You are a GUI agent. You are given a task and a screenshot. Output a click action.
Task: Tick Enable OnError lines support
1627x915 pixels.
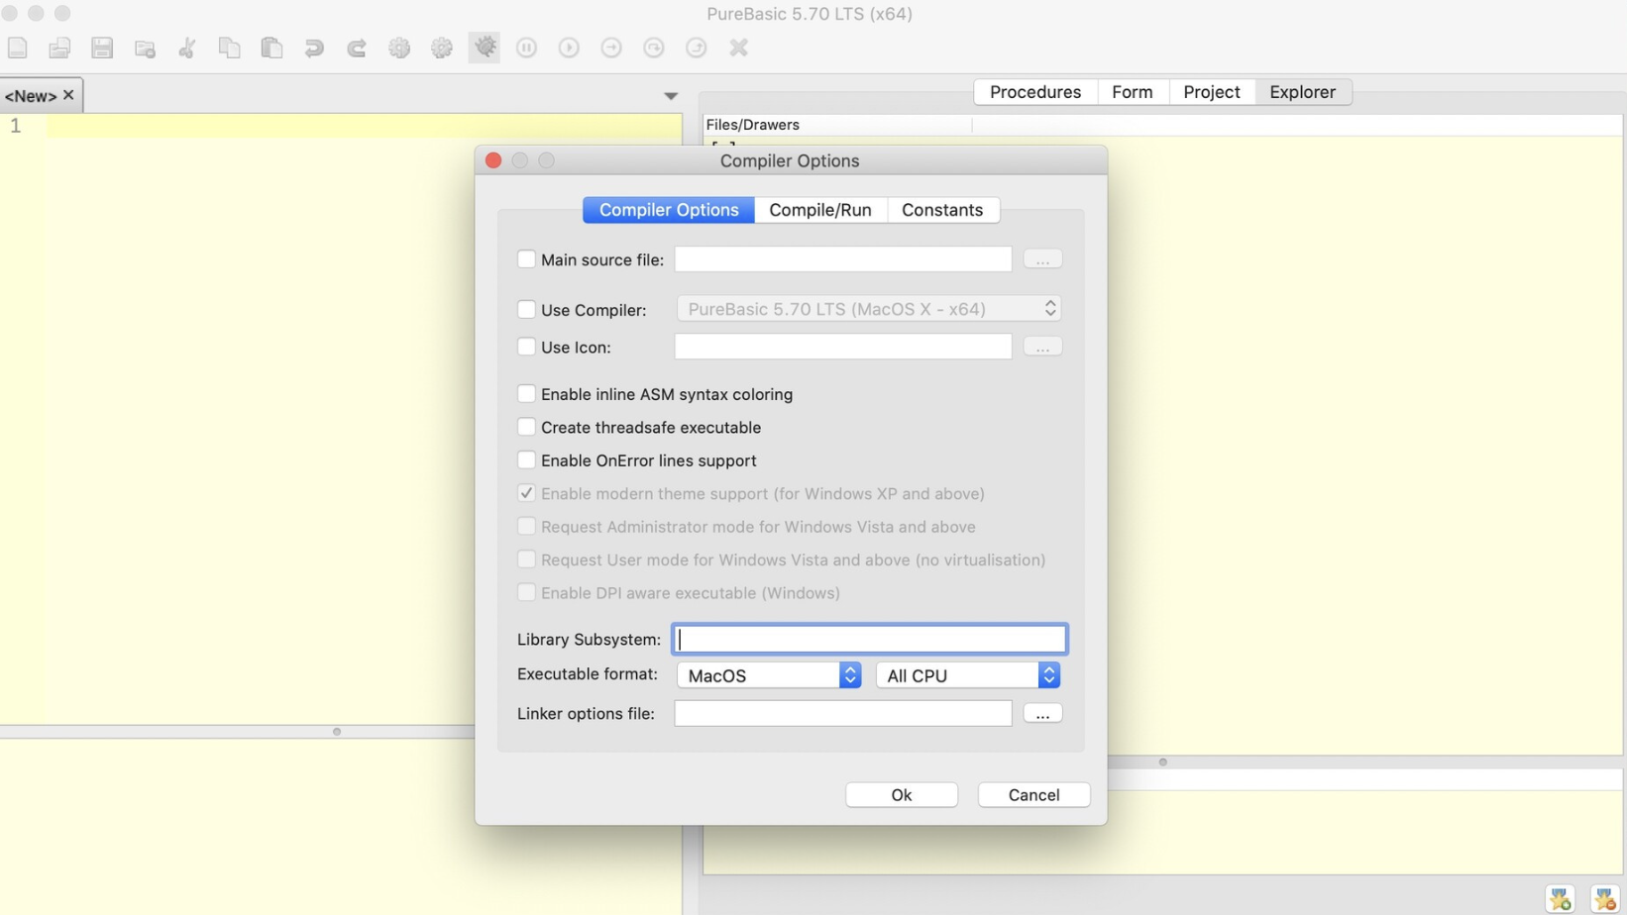[x=526, y=460]
